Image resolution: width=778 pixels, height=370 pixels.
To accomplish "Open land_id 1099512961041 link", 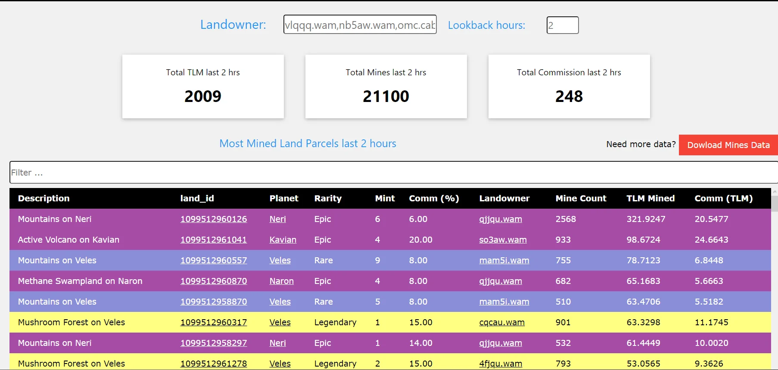I will point(214,240).
